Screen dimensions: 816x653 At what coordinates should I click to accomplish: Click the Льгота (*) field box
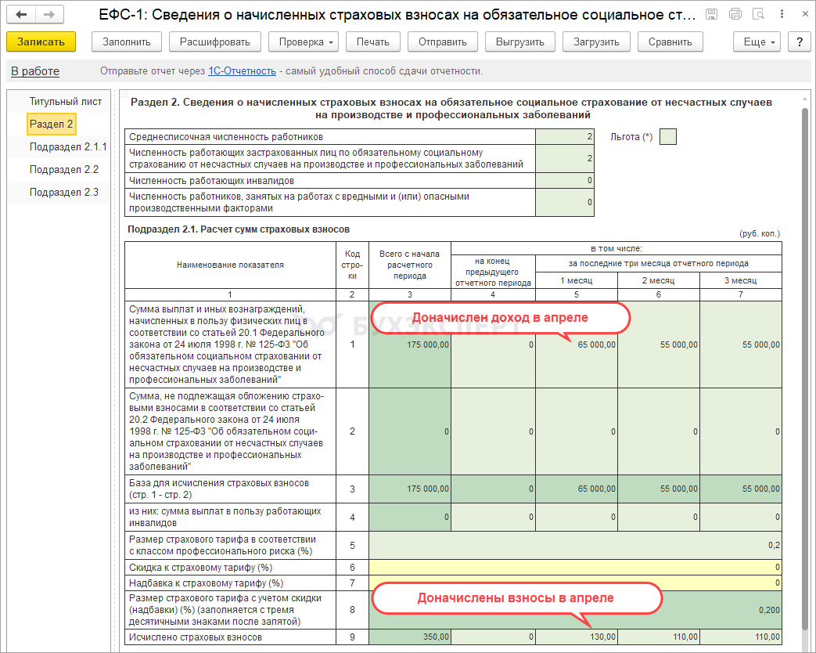tap(667, 137)
